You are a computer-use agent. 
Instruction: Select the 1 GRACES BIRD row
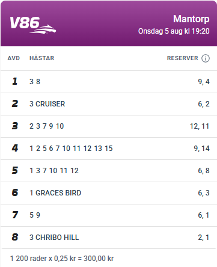coord(109,193)
